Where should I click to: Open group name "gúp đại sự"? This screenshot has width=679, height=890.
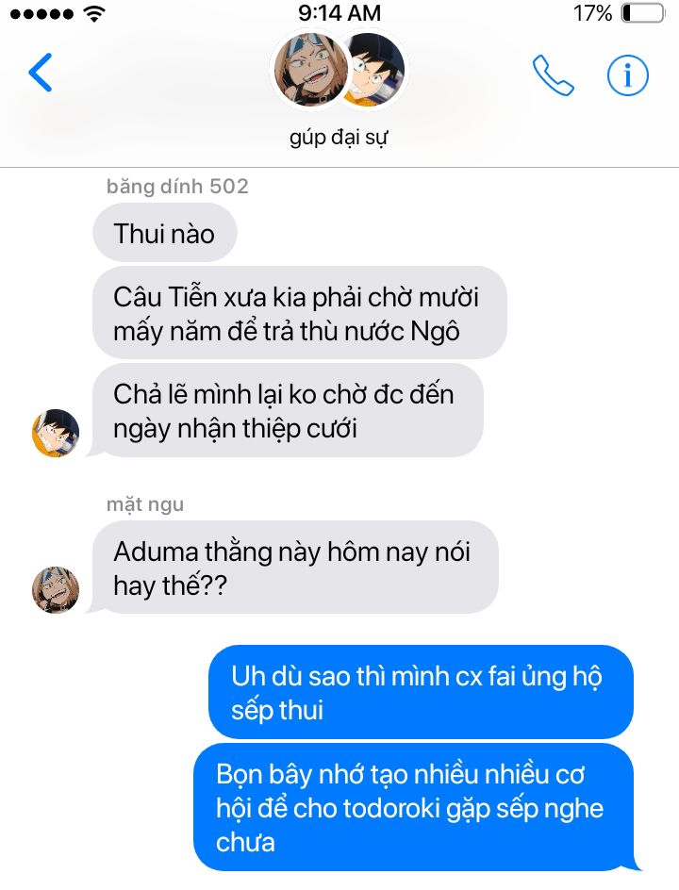[339, 138]
